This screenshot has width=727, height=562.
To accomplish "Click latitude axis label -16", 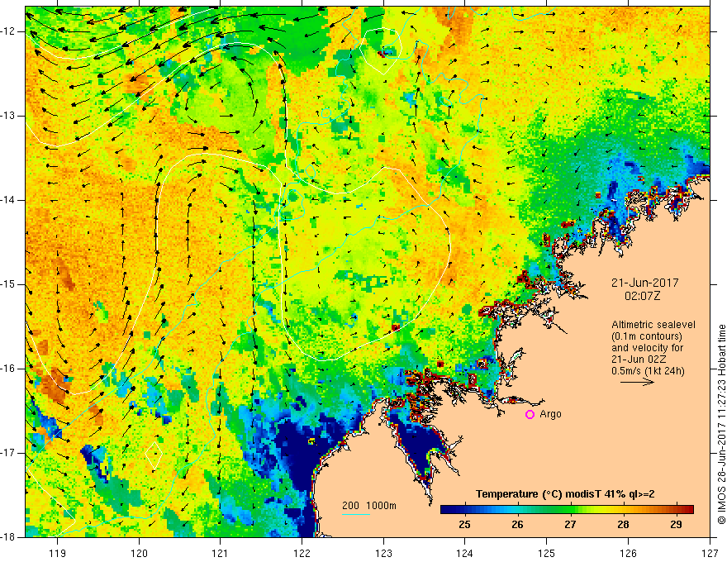I will [x=9, y=369].
